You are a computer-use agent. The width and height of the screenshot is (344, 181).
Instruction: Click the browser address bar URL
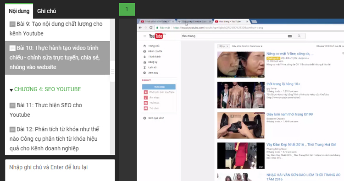pos(218,27)
